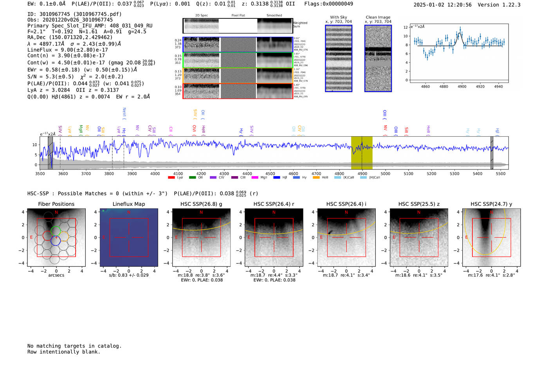Click the Obs: 20201220v026 text line
The height and width of the screenshot is (373, 548).
(x=70, y=20)
